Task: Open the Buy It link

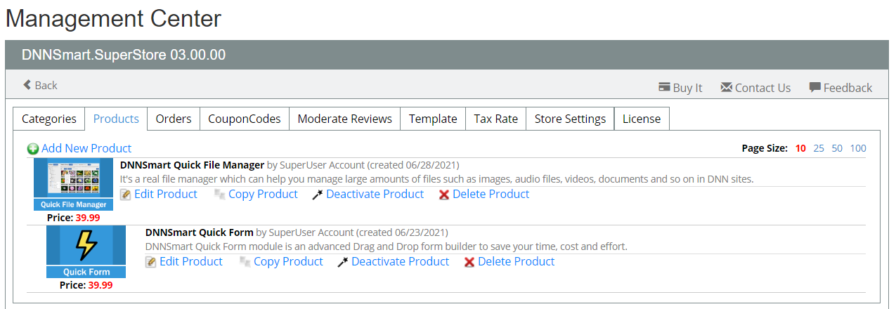Action: point(687,88)
